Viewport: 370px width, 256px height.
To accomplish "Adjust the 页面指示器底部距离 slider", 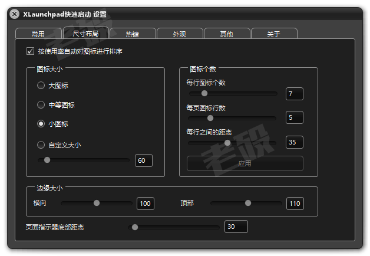I will tap(174, 227).
